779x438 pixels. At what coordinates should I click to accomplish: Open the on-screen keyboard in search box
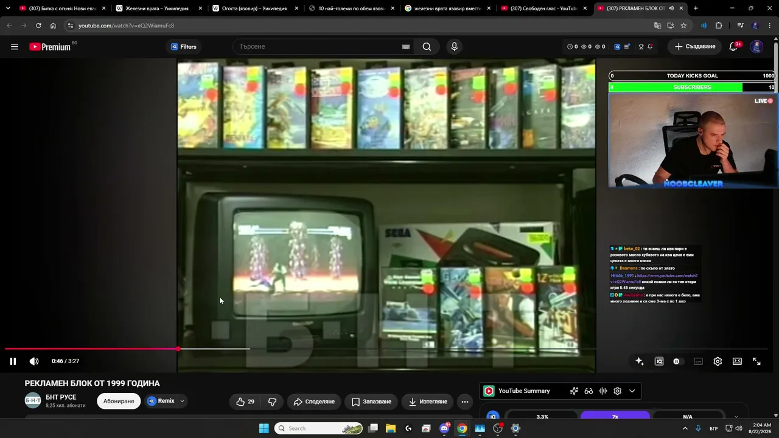coord(406,47)
